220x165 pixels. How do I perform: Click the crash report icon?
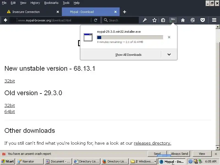(x=4, y=154)
